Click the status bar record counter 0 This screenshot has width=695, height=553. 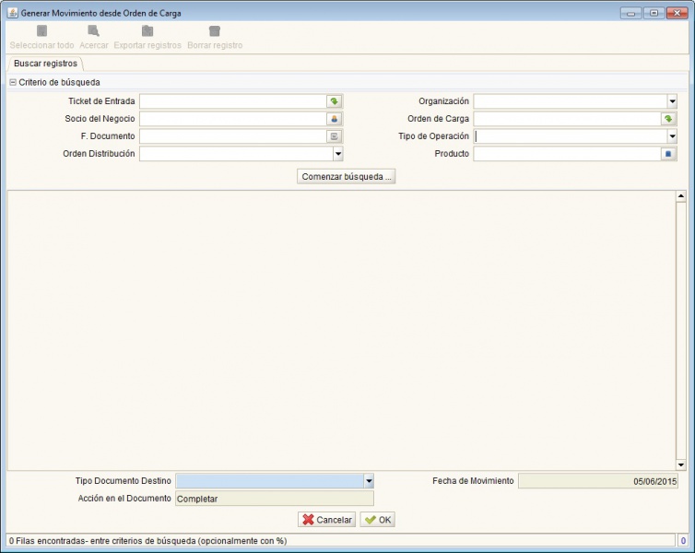click(683, 541)
